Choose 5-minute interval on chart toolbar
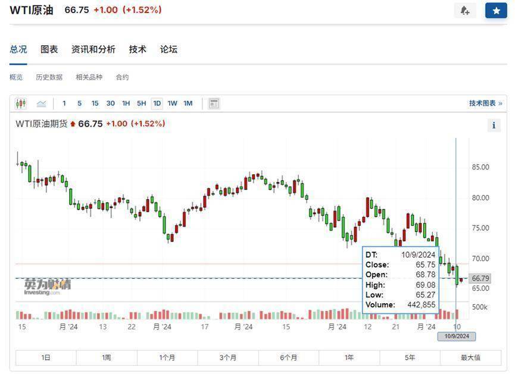This screenshot has width=515, height=374. click(x=79, y=103)
